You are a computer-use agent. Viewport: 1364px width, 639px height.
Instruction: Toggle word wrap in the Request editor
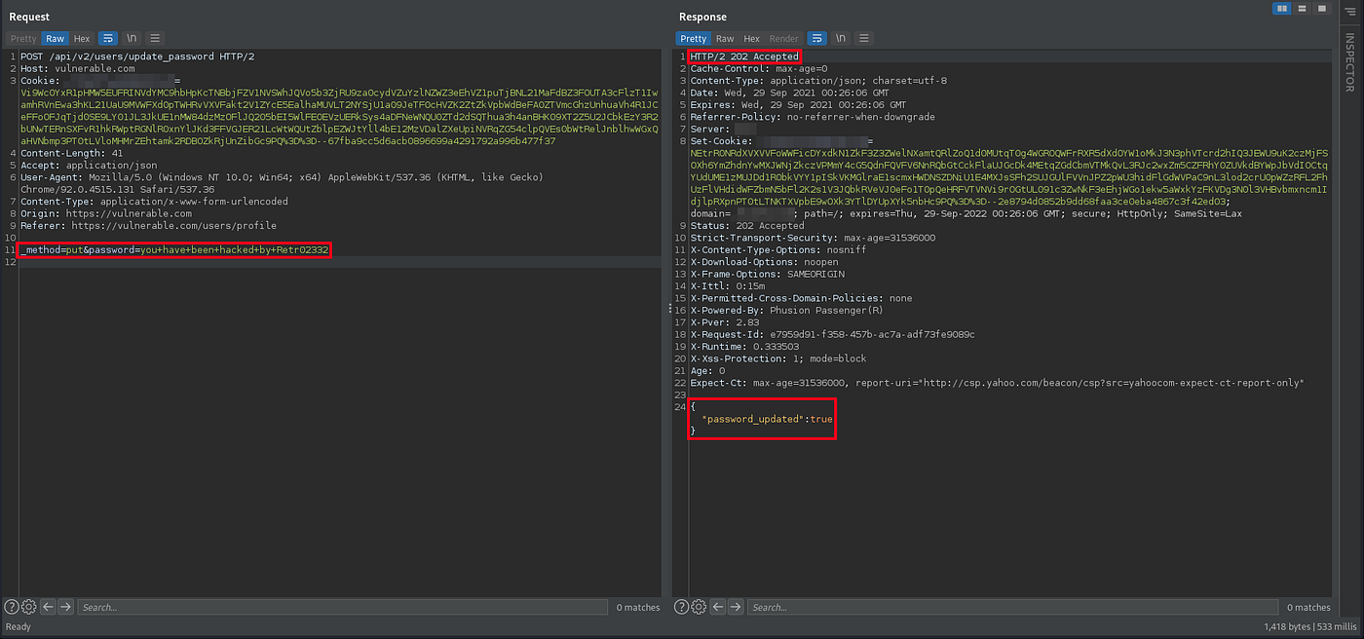coord(107,39)
